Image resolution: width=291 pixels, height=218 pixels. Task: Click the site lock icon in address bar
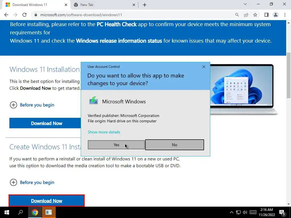36,15
